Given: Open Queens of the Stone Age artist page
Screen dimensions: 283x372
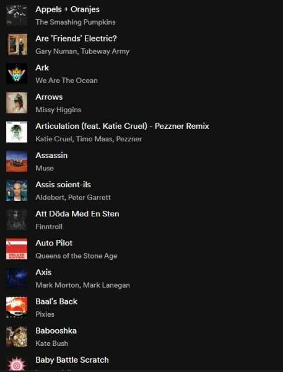Looking at the screenshot, I should pyautogui.click(x=76, y=256).
